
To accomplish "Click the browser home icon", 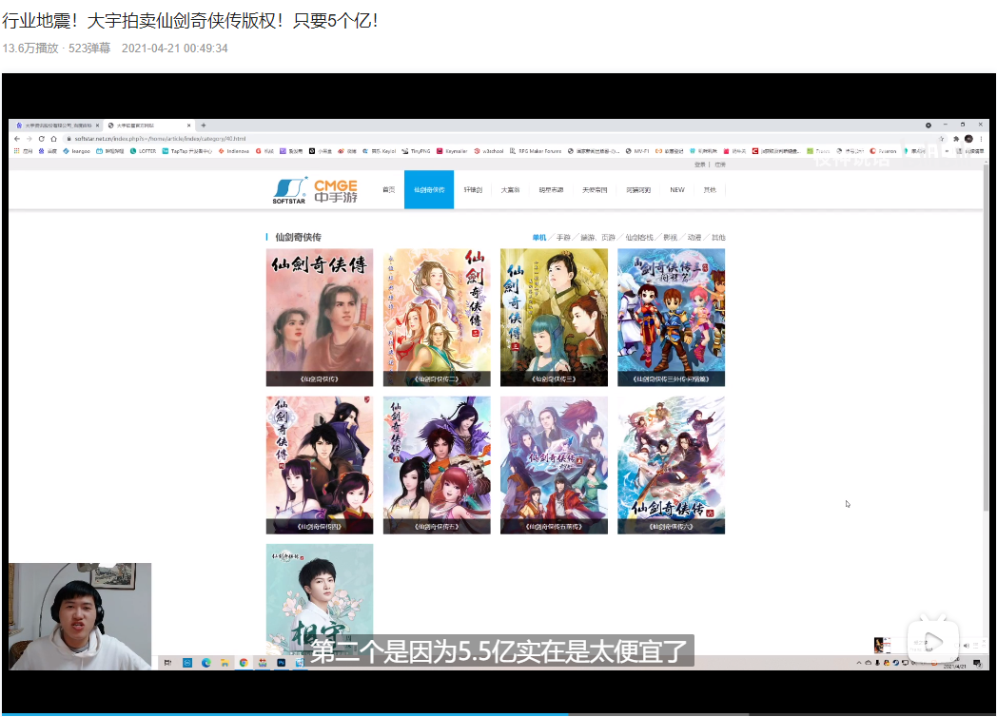I will click(x=54, y=139).
